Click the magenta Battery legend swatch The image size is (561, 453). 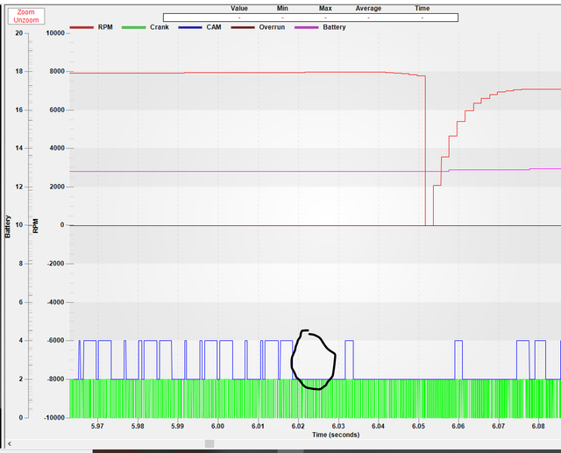307,27
